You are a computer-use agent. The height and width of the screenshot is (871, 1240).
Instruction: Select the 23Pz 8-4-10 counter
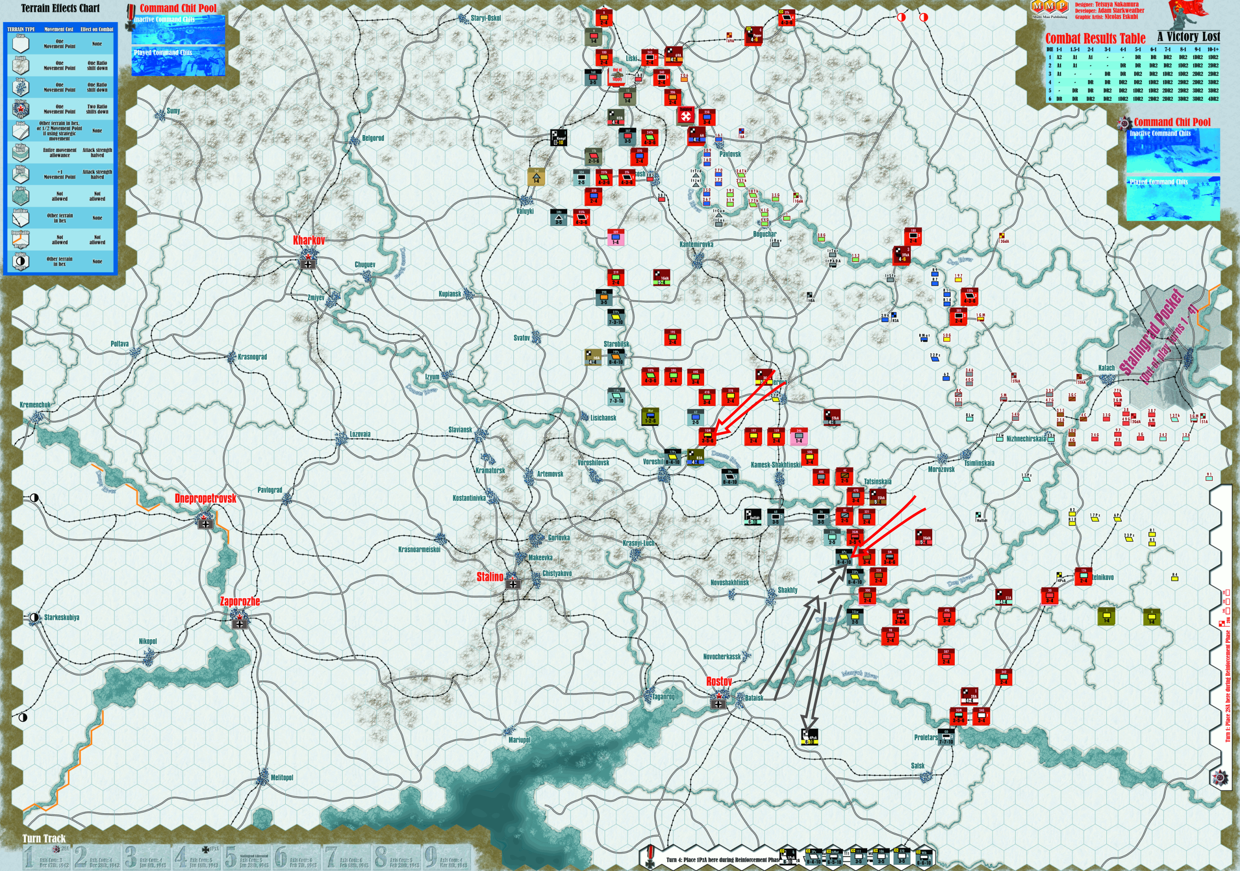point(855,577)
